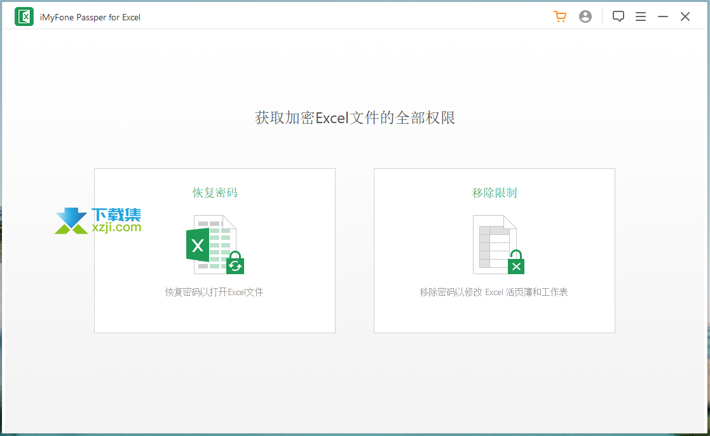Open the feedback chat bubble icon

click(x=618, y=17)
